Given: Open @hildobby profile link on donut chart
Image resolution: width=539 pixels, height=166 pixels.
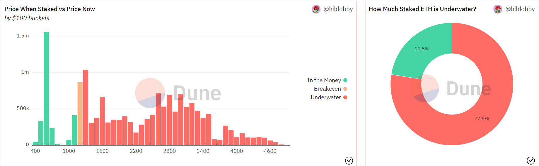Looking at the screenshot, I should (x=520, y=9).
